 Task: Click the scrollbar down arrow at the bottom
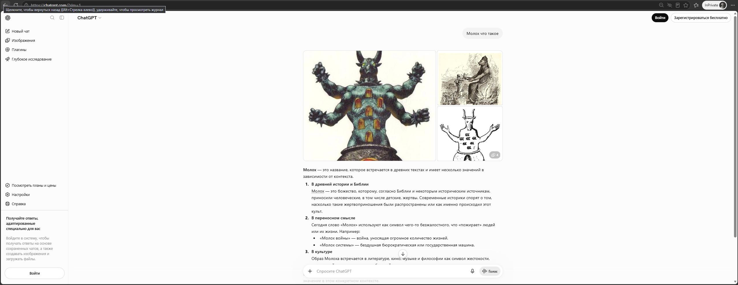coord(735,282)
